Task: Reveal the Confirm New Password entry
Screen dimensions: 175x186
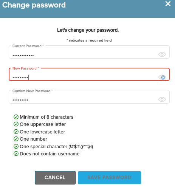Action: (x=162, y=99)
